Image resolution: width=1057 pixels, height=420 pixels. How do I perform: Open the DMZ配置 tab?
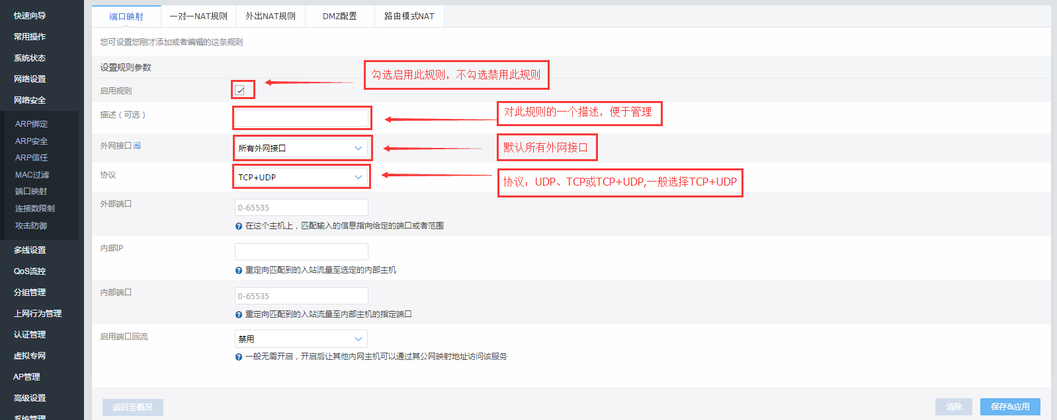point(339,17)
